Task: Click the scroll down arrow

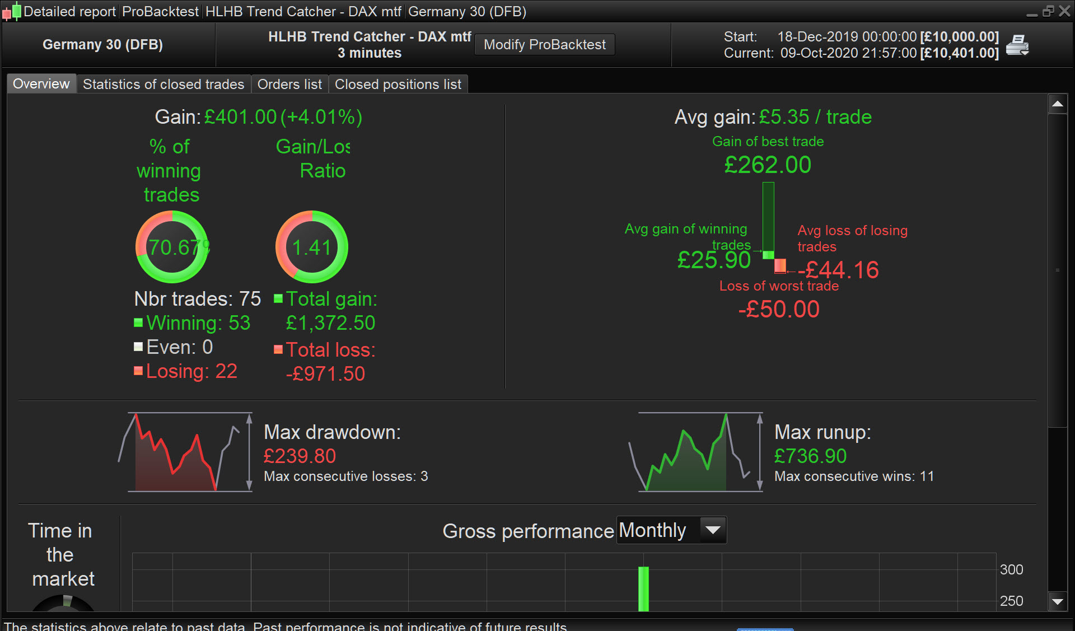Action: (1057, 602)
